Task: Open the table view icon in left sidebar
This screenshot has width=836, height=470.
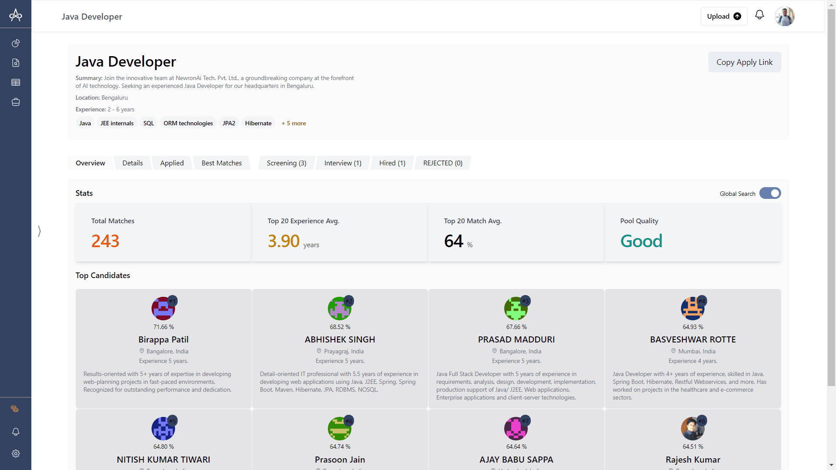Action: 16,82
